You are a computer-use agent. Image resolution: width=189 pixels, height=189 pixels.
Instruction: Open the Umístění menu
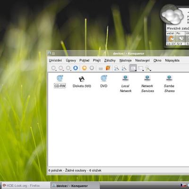click(x=55, y=60)
